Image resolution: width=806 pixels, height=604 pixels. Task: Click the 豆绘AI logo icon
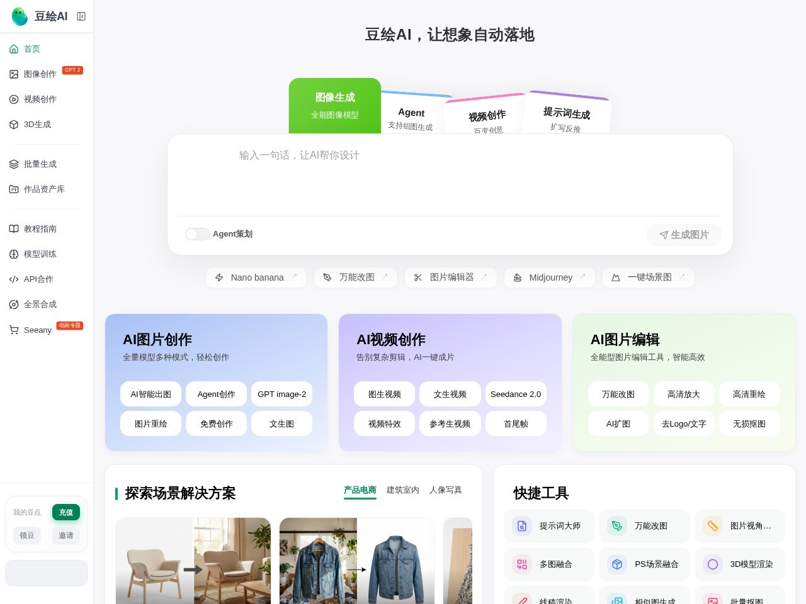coord(20,16)
